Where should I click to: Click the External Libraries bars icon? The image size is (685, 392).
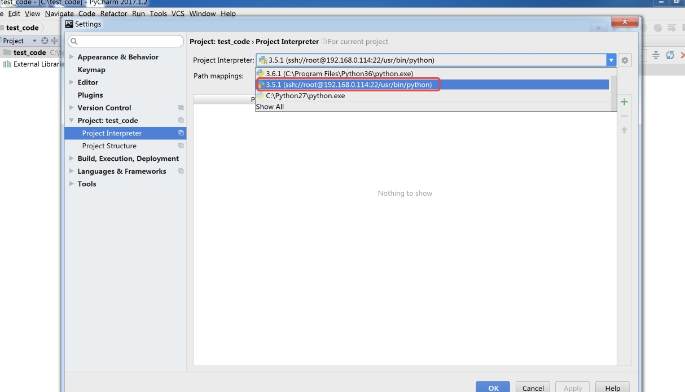coord(7,64)
